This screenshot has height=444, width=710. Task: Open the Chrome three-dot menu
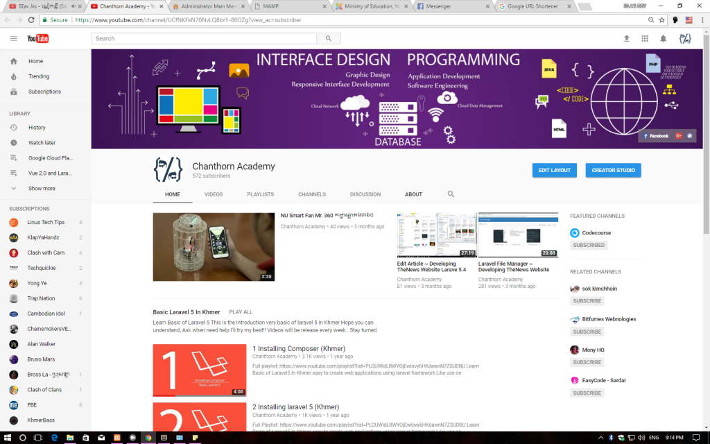[x=702, y=20]
